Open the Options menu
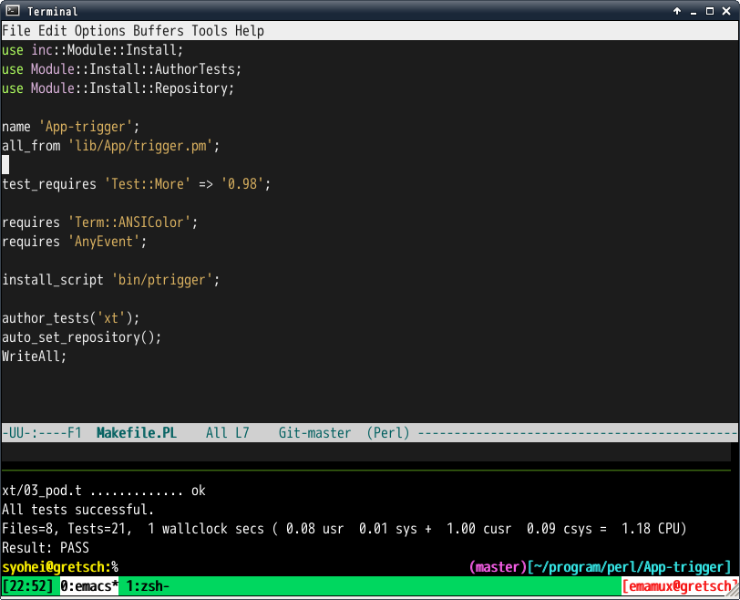Viewport: 740px width, 600px height. pos(100,31)
